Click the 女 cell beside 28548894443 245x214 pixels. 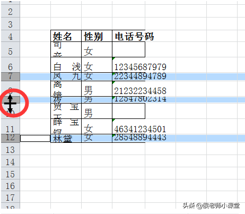[97, 138]
